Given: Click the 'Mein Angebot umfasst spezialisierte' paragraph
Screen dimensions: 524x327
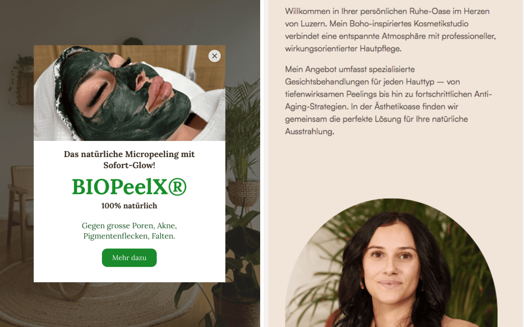Looking at the screenshot, I should (x=388, y=100).
